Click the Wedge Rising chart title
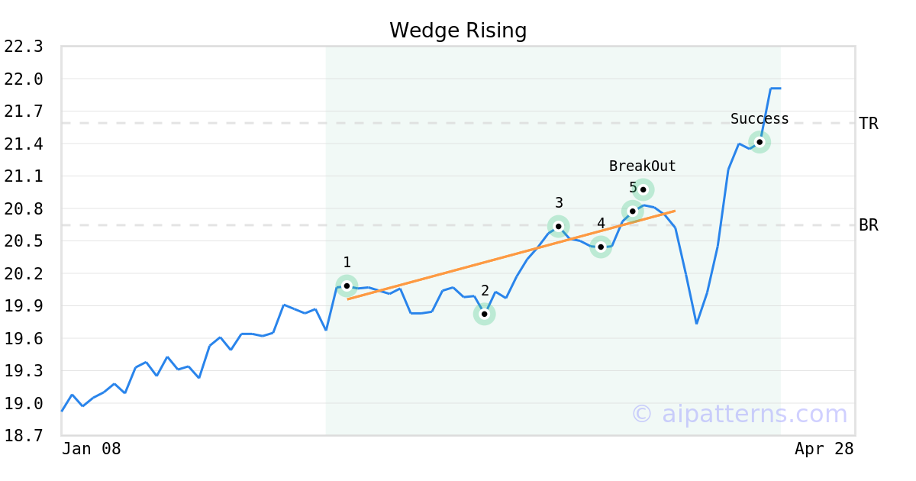The height and width of the screenshot is (481, 916). click(x=458, y=31)
